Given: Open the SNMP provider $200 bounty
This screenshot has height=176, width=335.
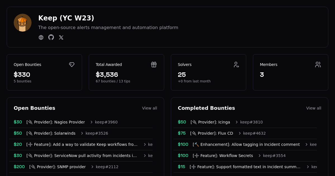Looking at the screenshot, I should pos(58,167).
